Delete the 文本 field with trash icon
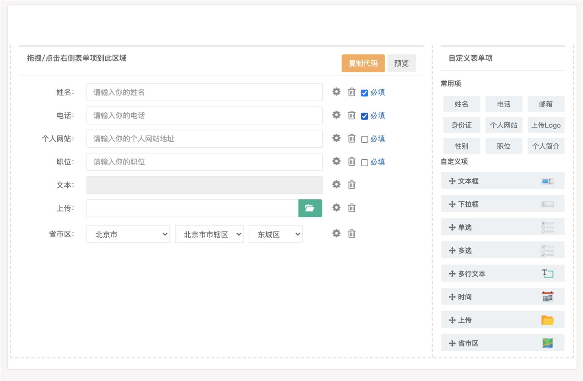This screenshot has height=381, width=583. [x=352, y=184]
